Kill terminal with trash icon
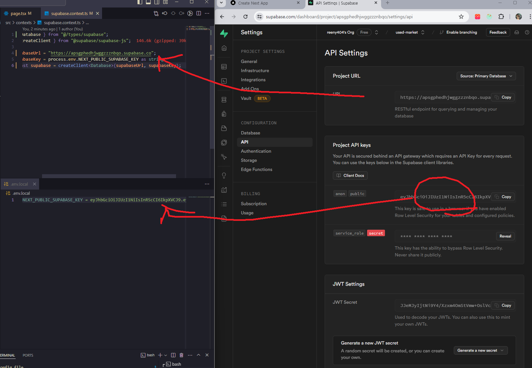The image size is (532, 368). [182, 355]
